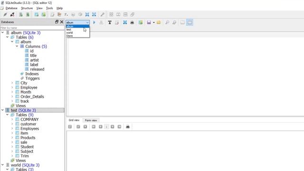Switch to the Grid view tab

(74, 120)
